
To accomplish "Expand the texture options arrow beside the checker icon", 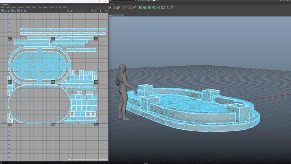I will pyautogui.click(x=74, y=11).
